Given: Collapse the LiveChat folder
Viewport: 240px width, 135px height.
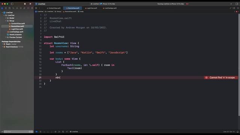Looking at the screenshot, I should (x=4, y=15).
